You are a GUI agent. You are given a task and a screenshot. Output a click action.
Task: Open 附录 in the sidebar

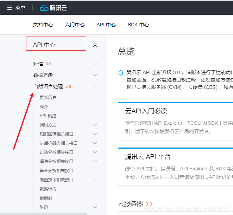click(44, 207)
